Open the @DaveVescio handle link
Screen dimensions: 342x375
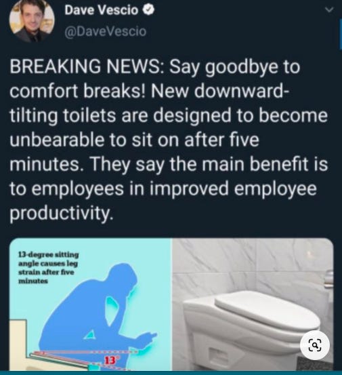tap(106, 32)
